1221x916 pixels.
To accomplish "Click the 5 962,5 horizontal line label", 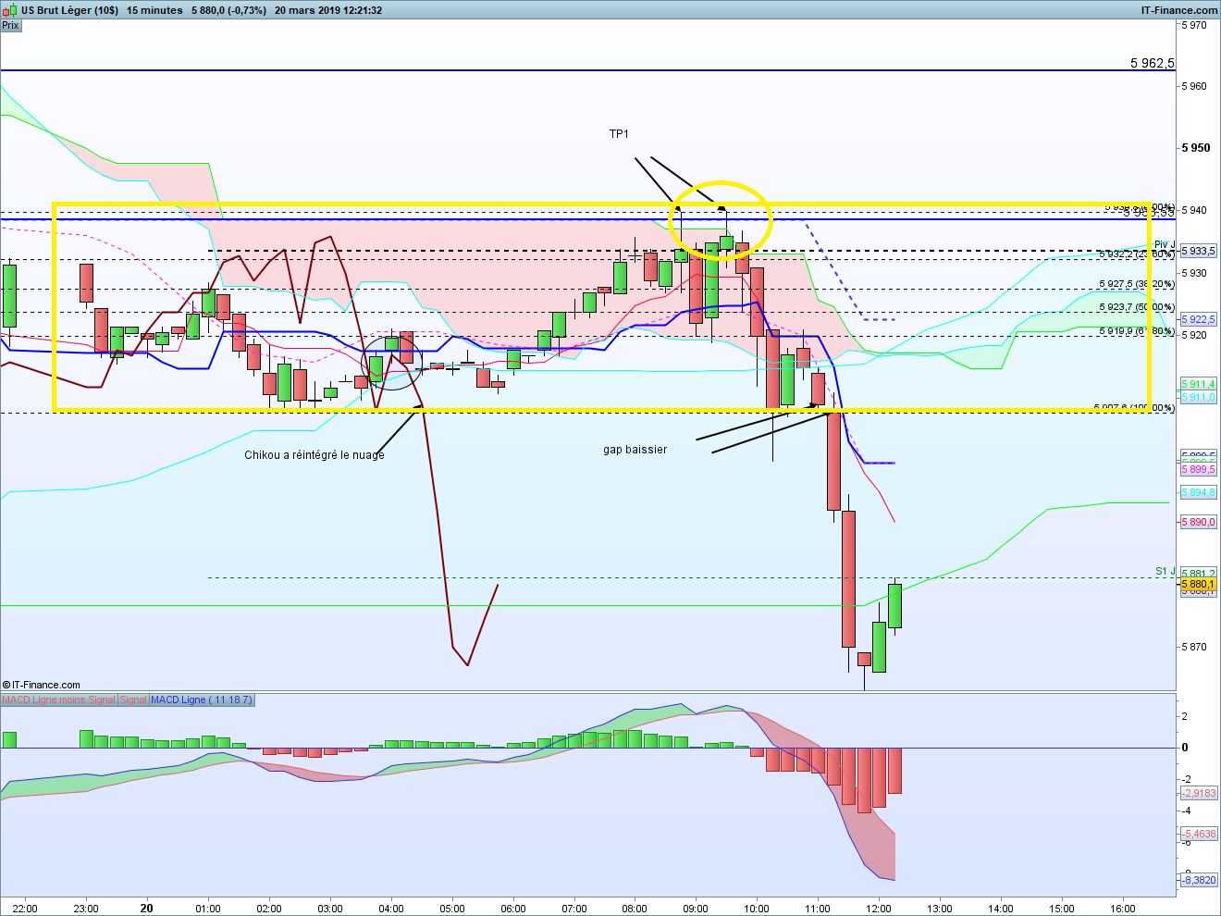I will tap(1153, 63).
